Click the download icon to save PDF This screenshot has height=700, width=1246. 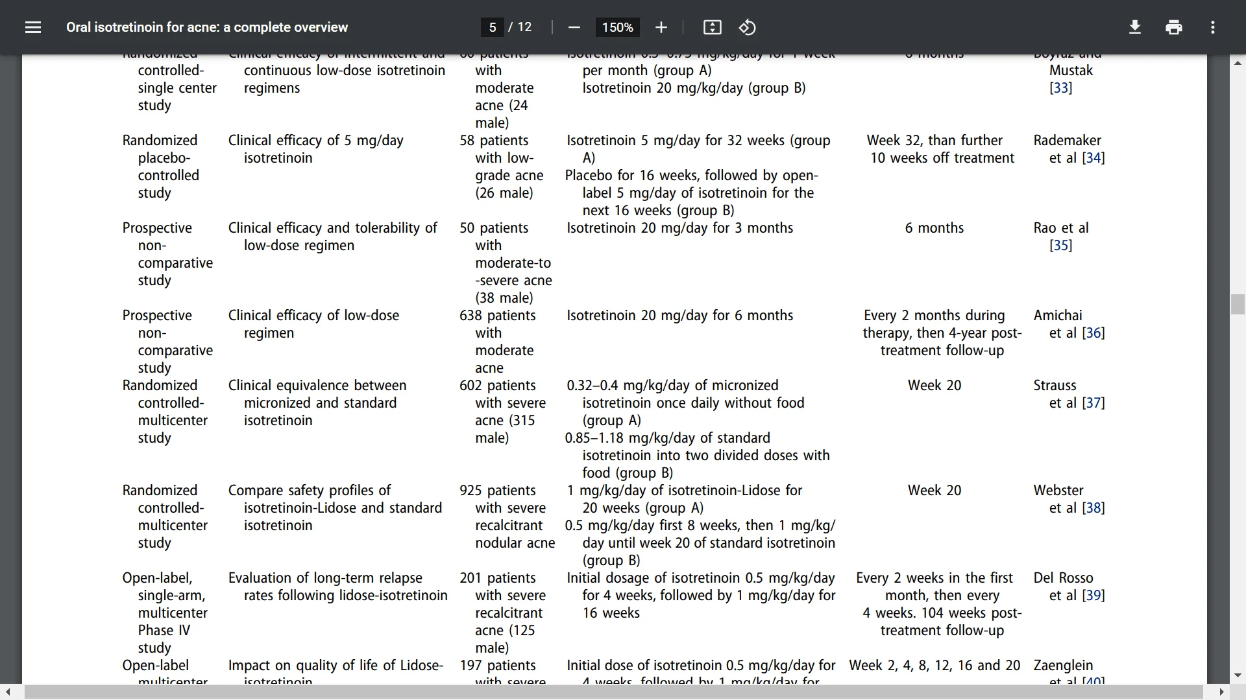tap(1134, 27)
